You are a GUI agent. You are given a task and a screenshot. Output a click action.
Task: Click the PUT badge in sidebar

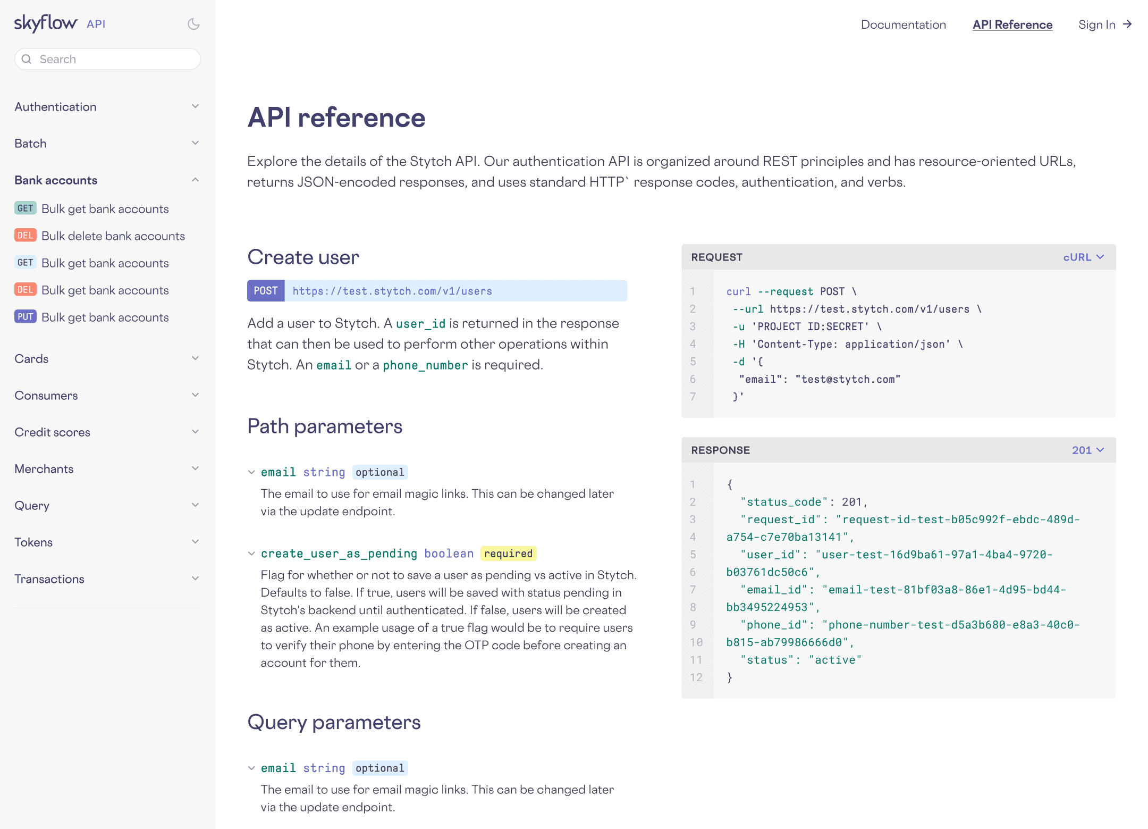[25, 317]
